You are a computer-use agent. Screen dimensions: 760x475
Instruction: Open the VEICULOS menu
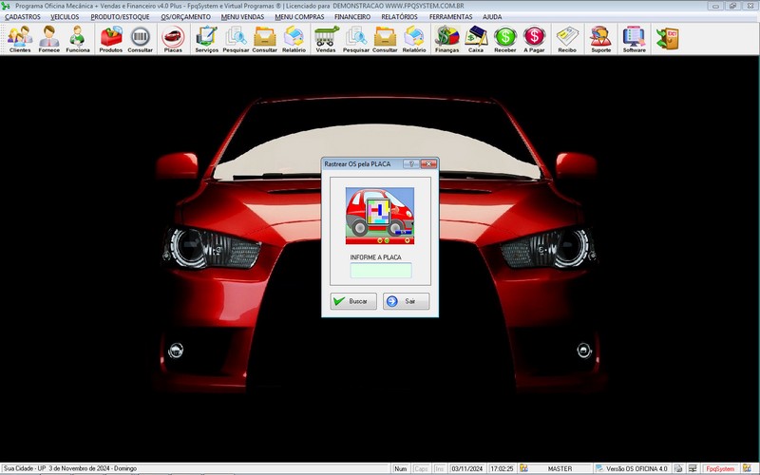click(65, 17)
